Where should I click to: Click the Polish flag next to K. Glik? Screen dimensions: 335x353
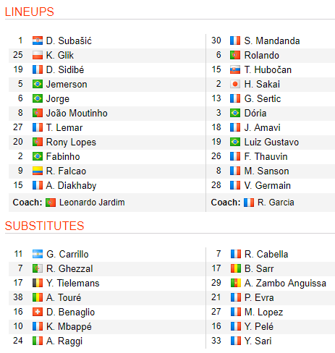click(x=38, y=55)
